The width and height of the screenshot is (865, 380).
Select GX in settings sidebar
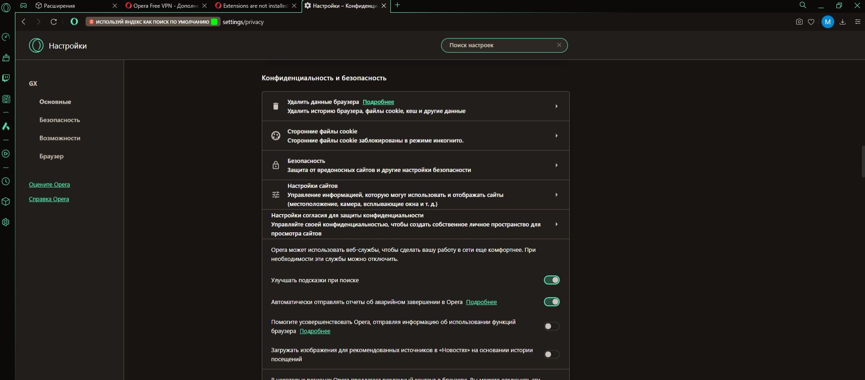point(33,84)
